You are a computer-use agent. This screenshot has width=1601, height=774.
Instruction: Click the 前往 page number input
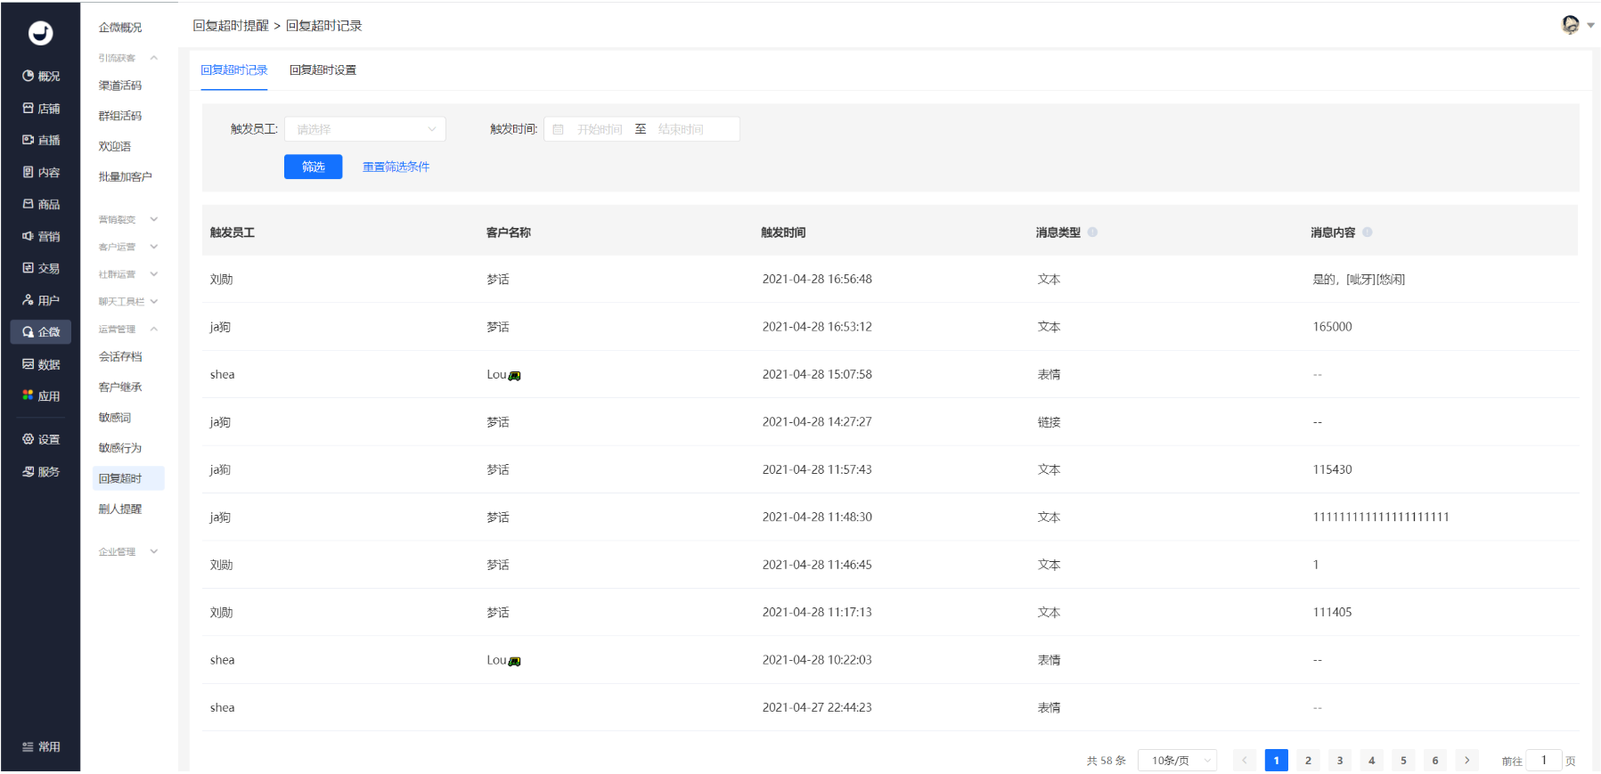1544,760
